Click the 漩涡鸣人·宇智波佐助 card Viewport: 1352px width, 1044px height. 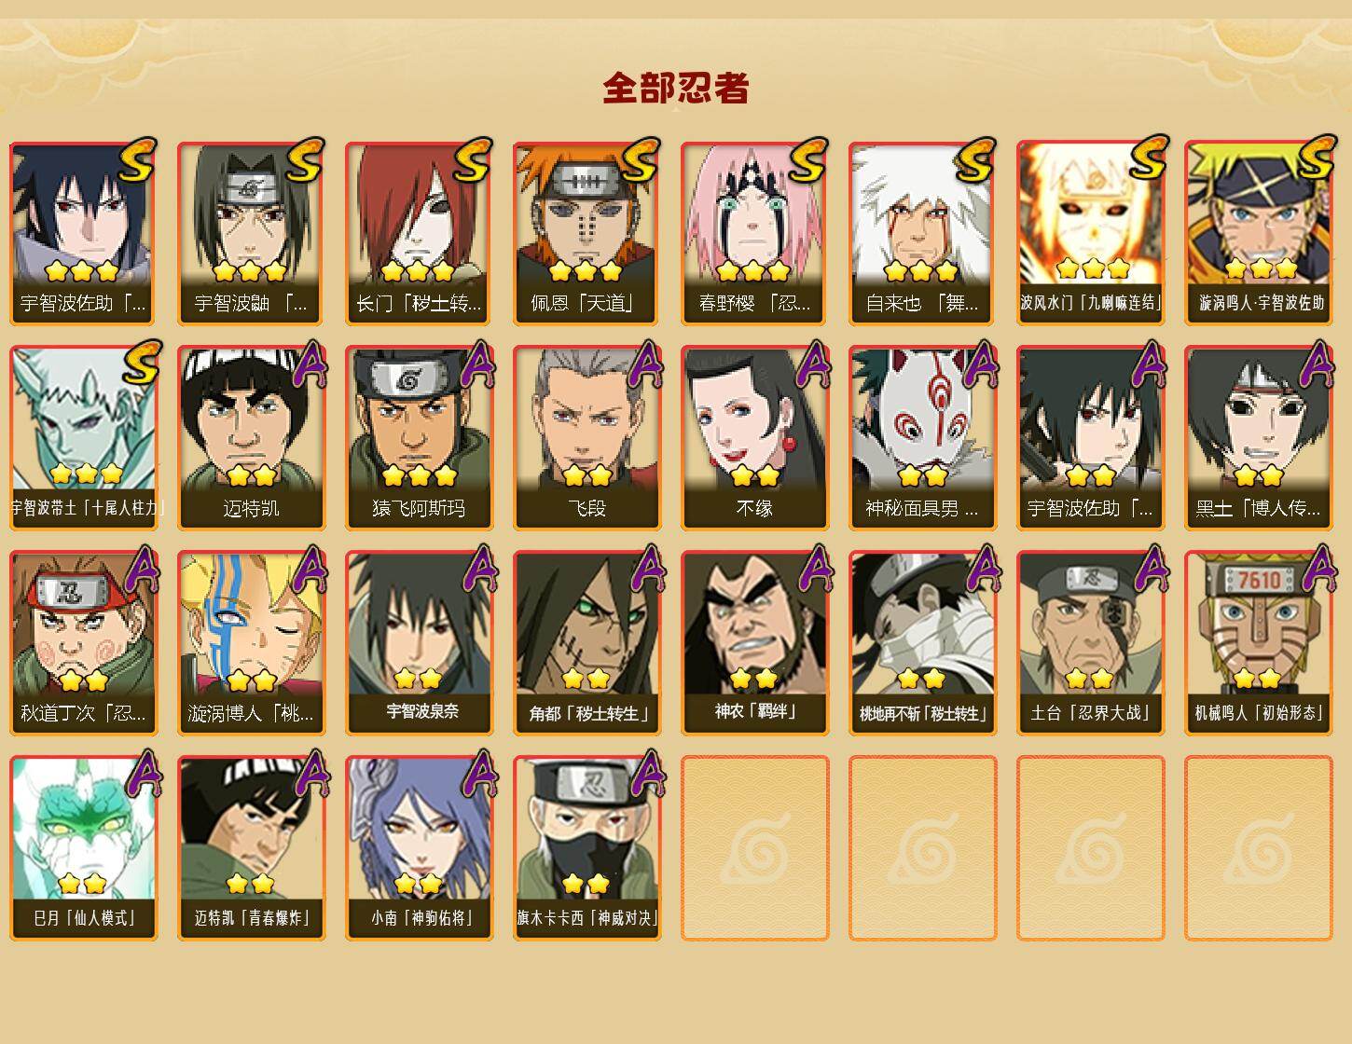[x=1258, y=233]
